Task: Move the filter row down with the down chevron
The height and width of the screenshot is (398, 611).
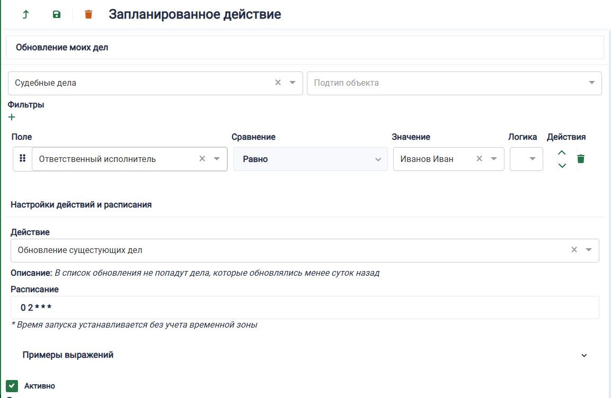Action: 562,165
